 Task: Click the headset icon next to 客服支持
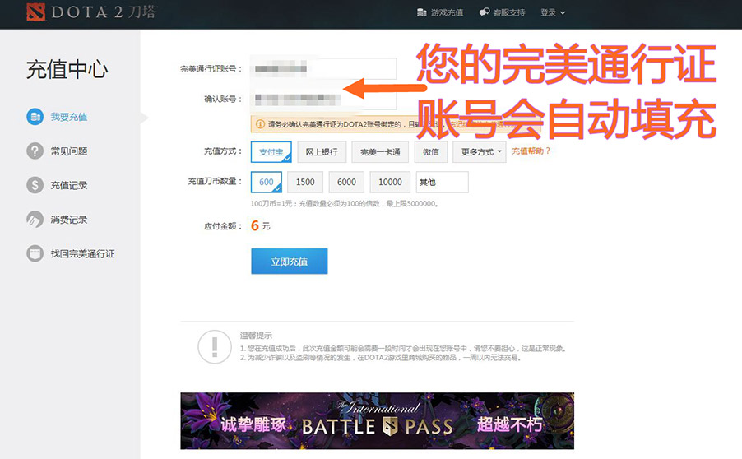tap(484, 12)
